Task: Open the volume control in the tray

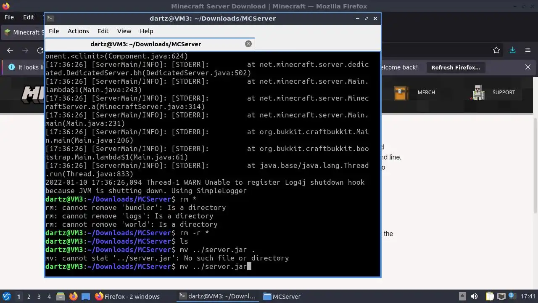Action: coord(474,296)
